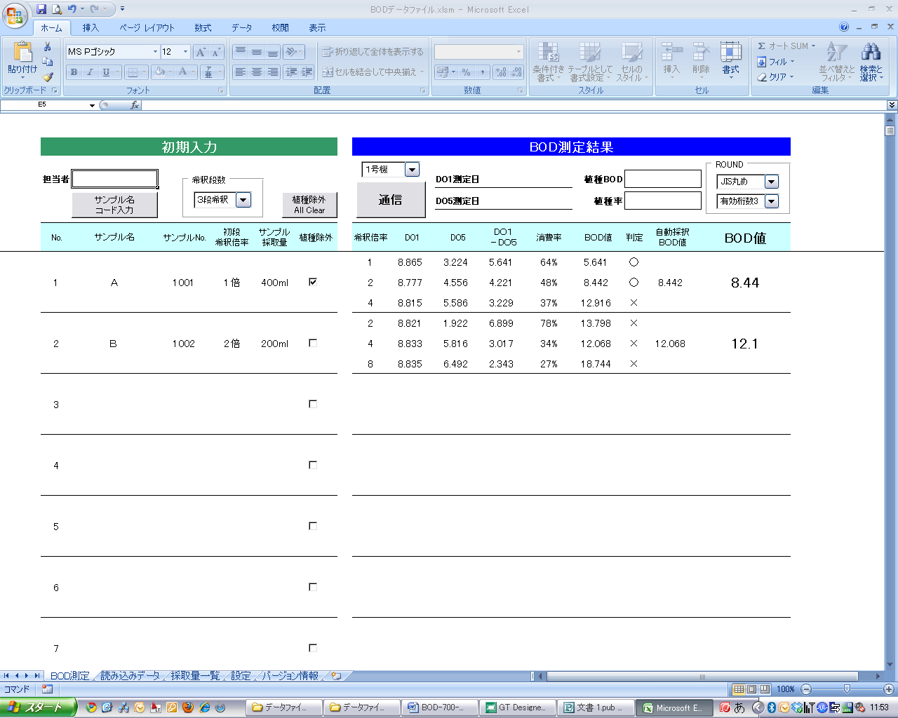Open the font size 12 dropdown

point(185,52)
